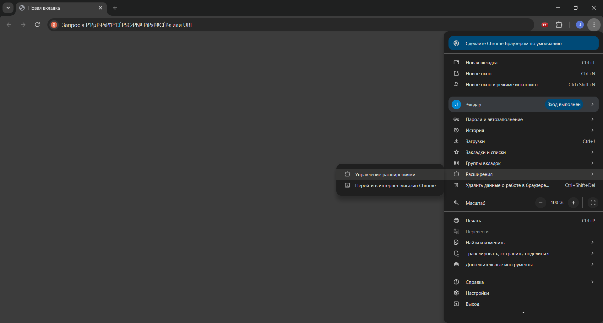Decrease zoom with minus button
This screenshot has width=603, height=323.
coord(541,203)
